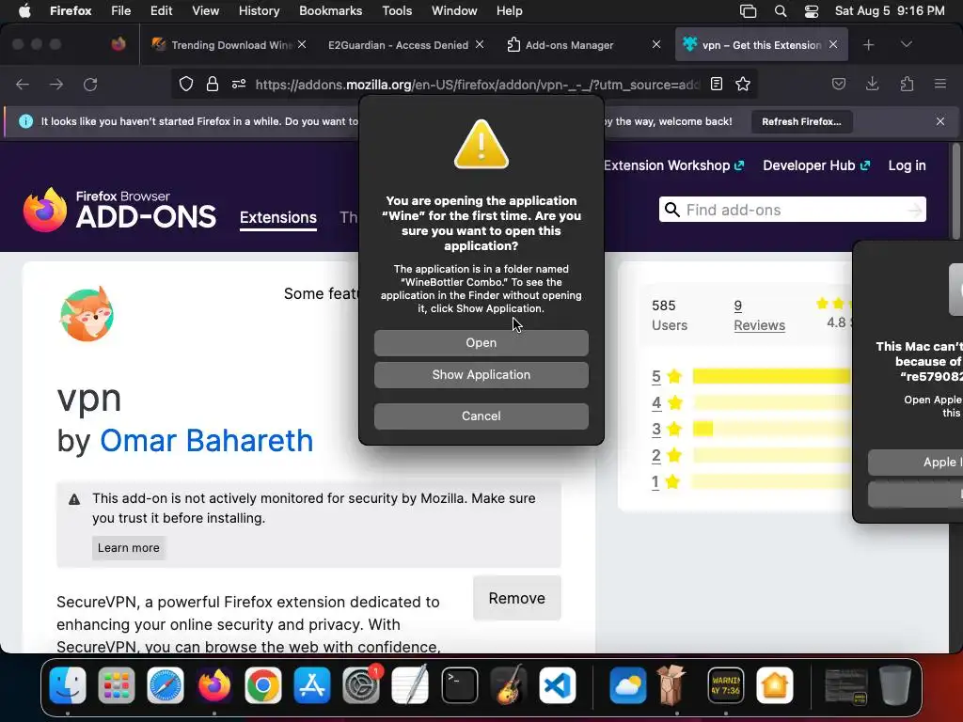Click the 5 star rating bar
This screenshot has height=722, width=963.
[771, 376]
